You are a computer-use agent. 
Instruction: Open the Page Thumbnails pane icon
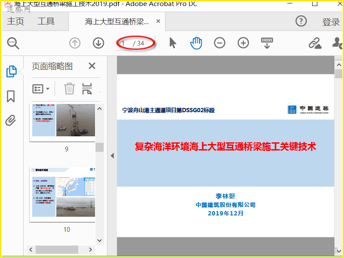12,71
